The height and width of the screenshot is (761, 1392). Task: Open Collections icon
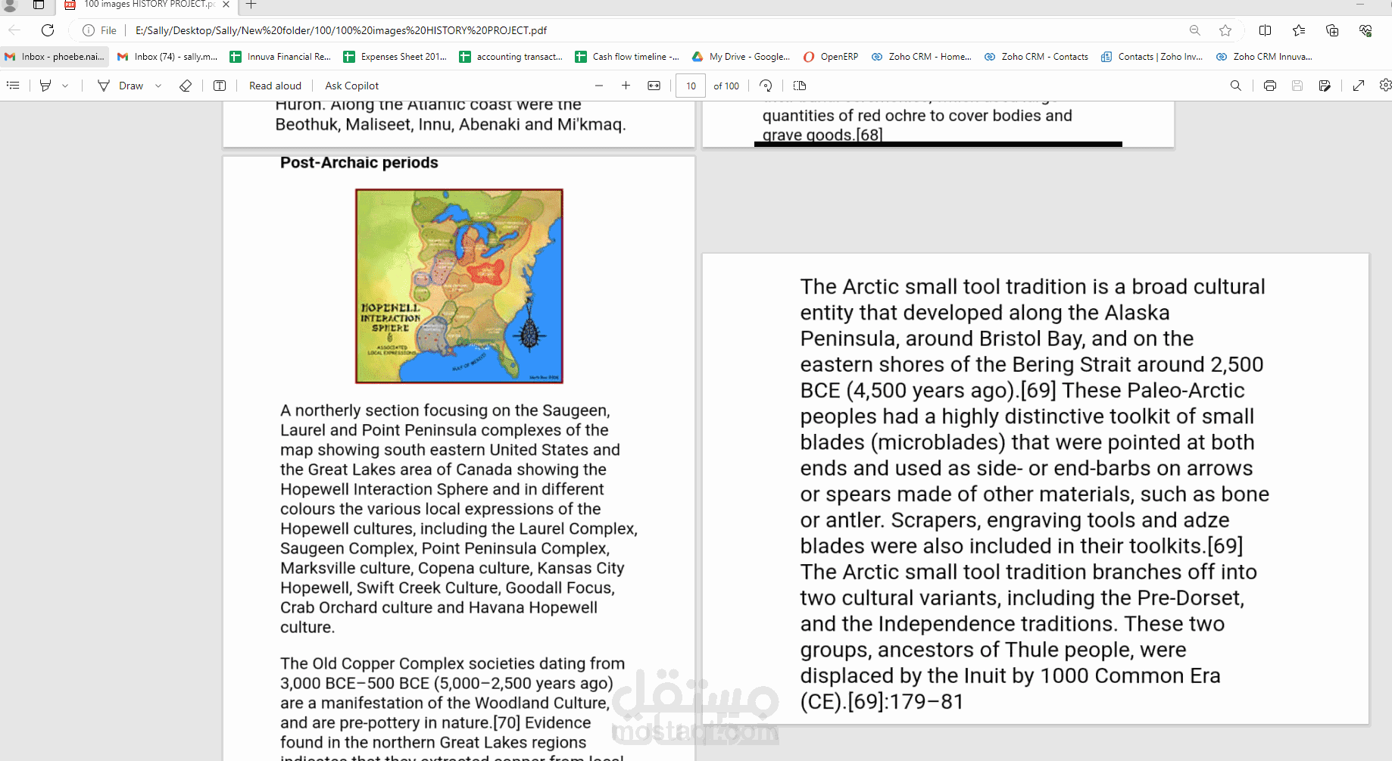[1332, 30]
